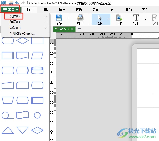Pick the stored data curved shape
159x141 pixels.
coord(8,70)
